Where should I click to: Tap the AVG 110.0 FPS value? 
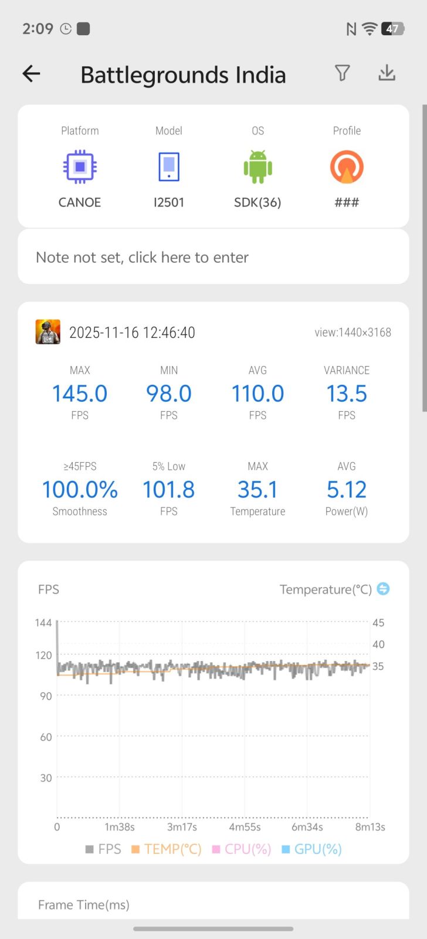(257, 394)
